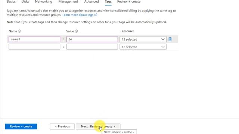
Task: Open Resource dropdown in the empty tag row
Action: tap(143, 47)
